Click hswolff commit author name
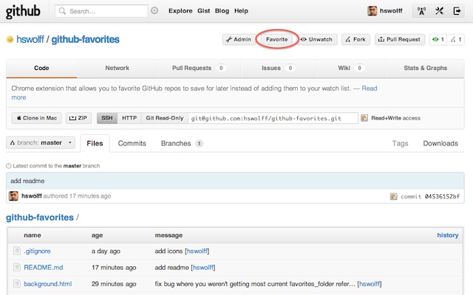Screen dimensions: 473x295 point(32,196)
